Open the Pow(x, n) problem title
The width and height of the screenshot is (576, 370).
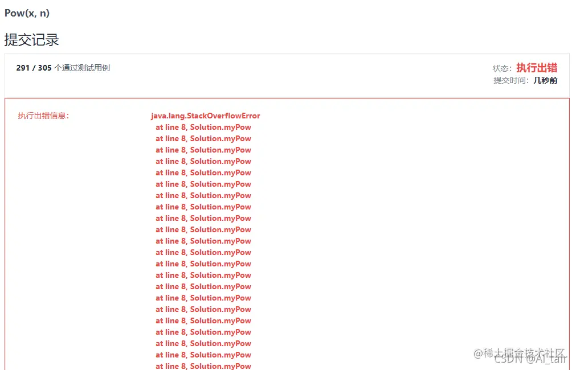(27, 13)
